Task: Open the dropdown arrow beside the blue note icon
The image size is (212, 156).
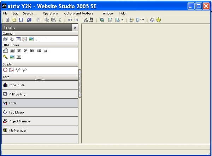Action: (143, 20)
